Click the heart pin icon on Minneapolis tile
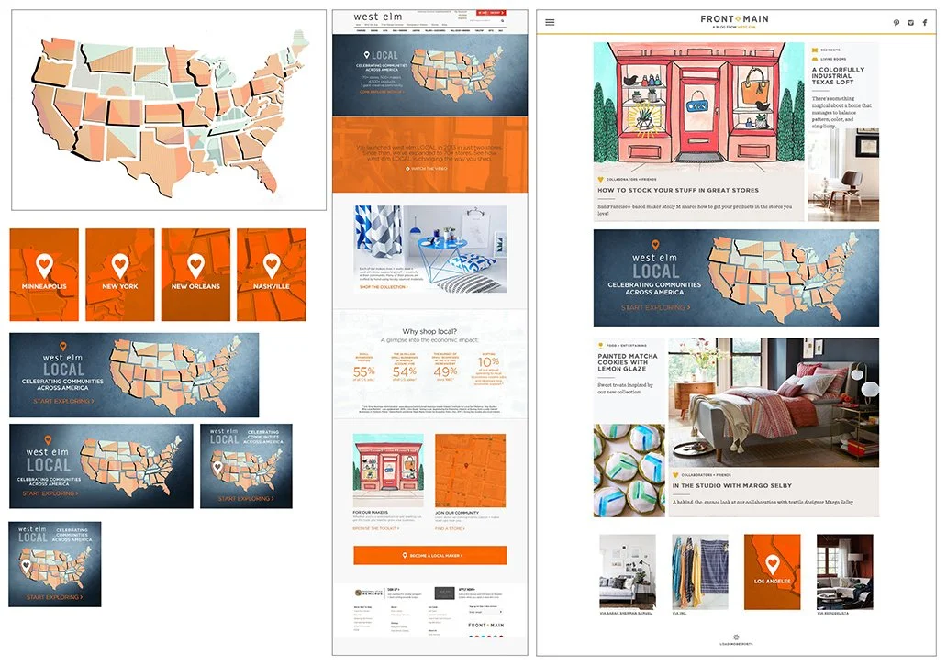Viewport: 947px width, 665px height. [44, 265]
